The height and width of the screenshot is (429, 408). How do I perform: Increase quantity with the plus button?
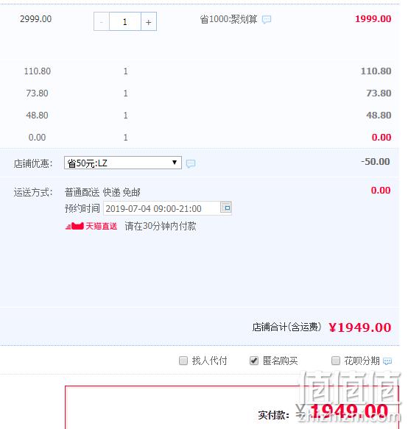[x=149, y=21]
